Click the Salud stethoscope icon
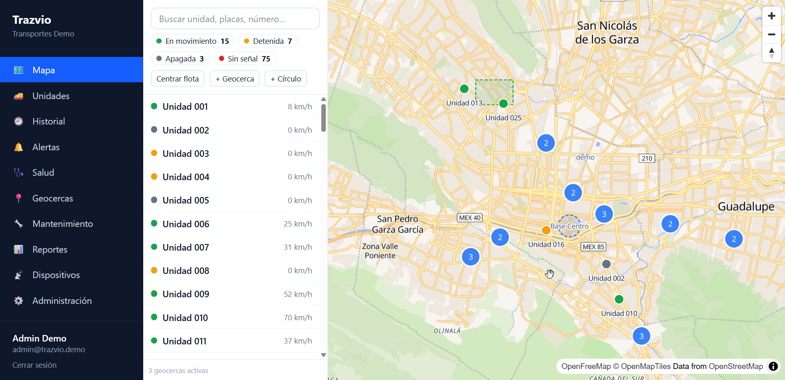This screenshot has width=785, height=380. click(x=18, y=172)
